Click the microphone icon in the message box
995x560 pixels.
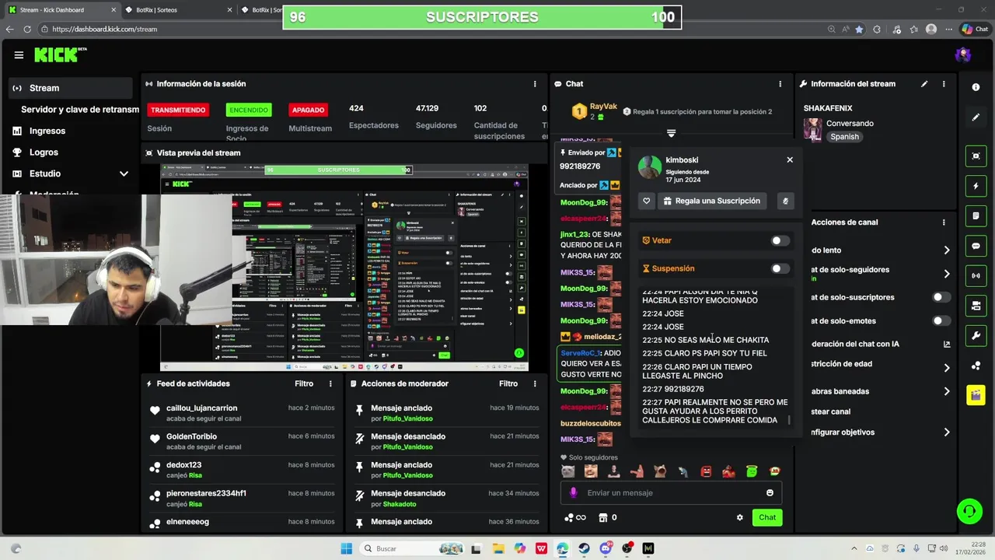click(x=574, y=492)
